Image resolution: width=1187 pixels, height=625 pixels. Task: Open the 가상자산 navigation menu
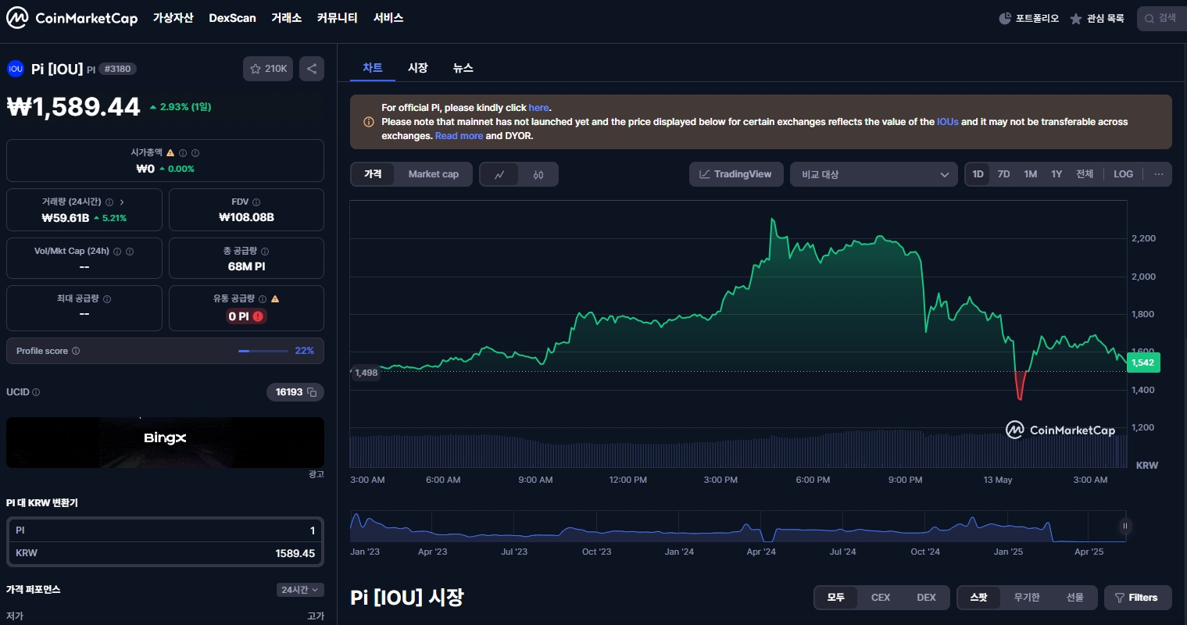click(x=173, y=18)
